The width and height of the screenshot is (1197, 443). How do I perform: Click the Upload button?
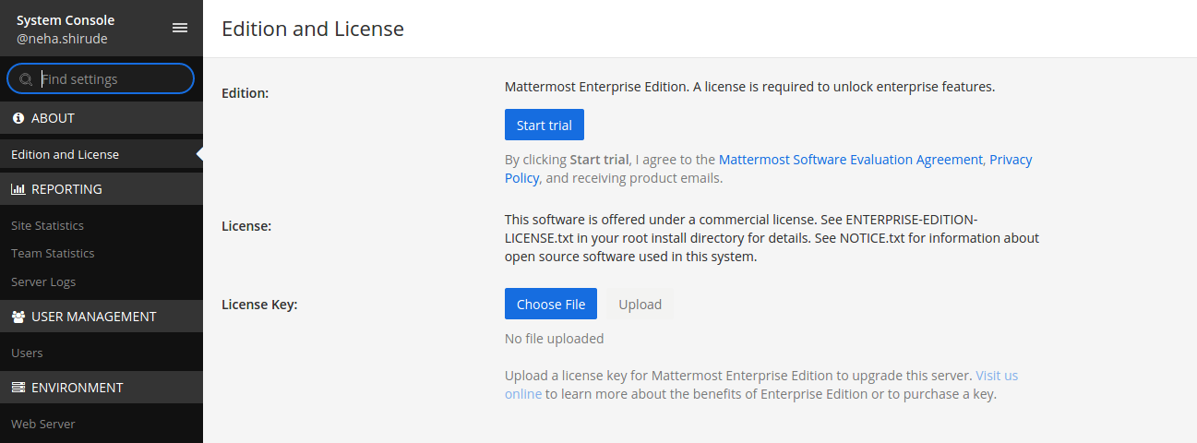[x=640, y=305]
